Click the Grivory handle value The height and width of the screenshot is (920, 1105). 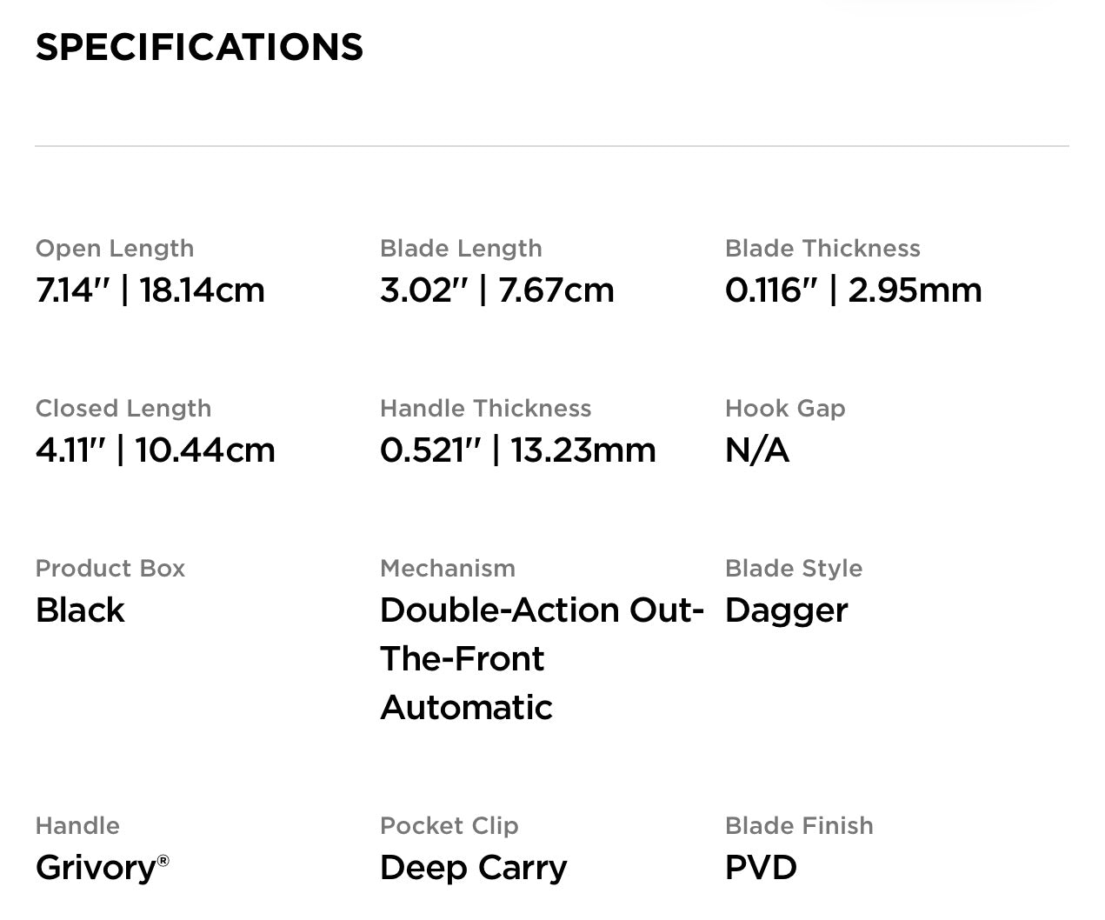(96, 867)
